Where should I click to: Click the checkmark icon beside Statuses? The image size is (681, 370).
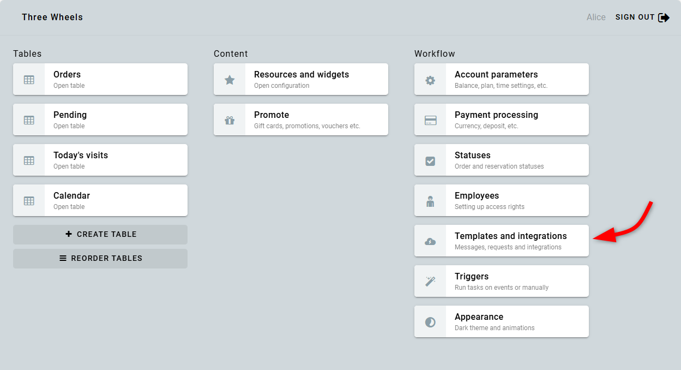coord(430,160)
